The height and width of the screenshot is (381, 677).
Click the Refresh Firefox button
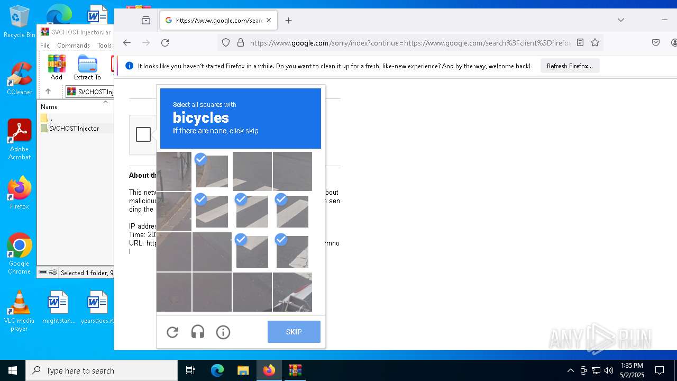pyautogui.click(x=570, y=66)
